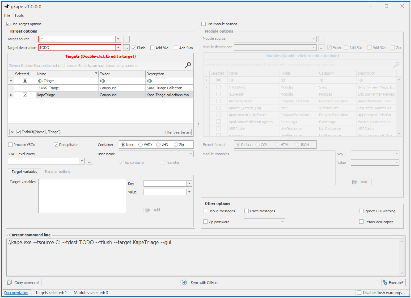This screenshot has width=411, height=298.
Task: Toggle Use Target options checkbox
Action: point(8,24)
